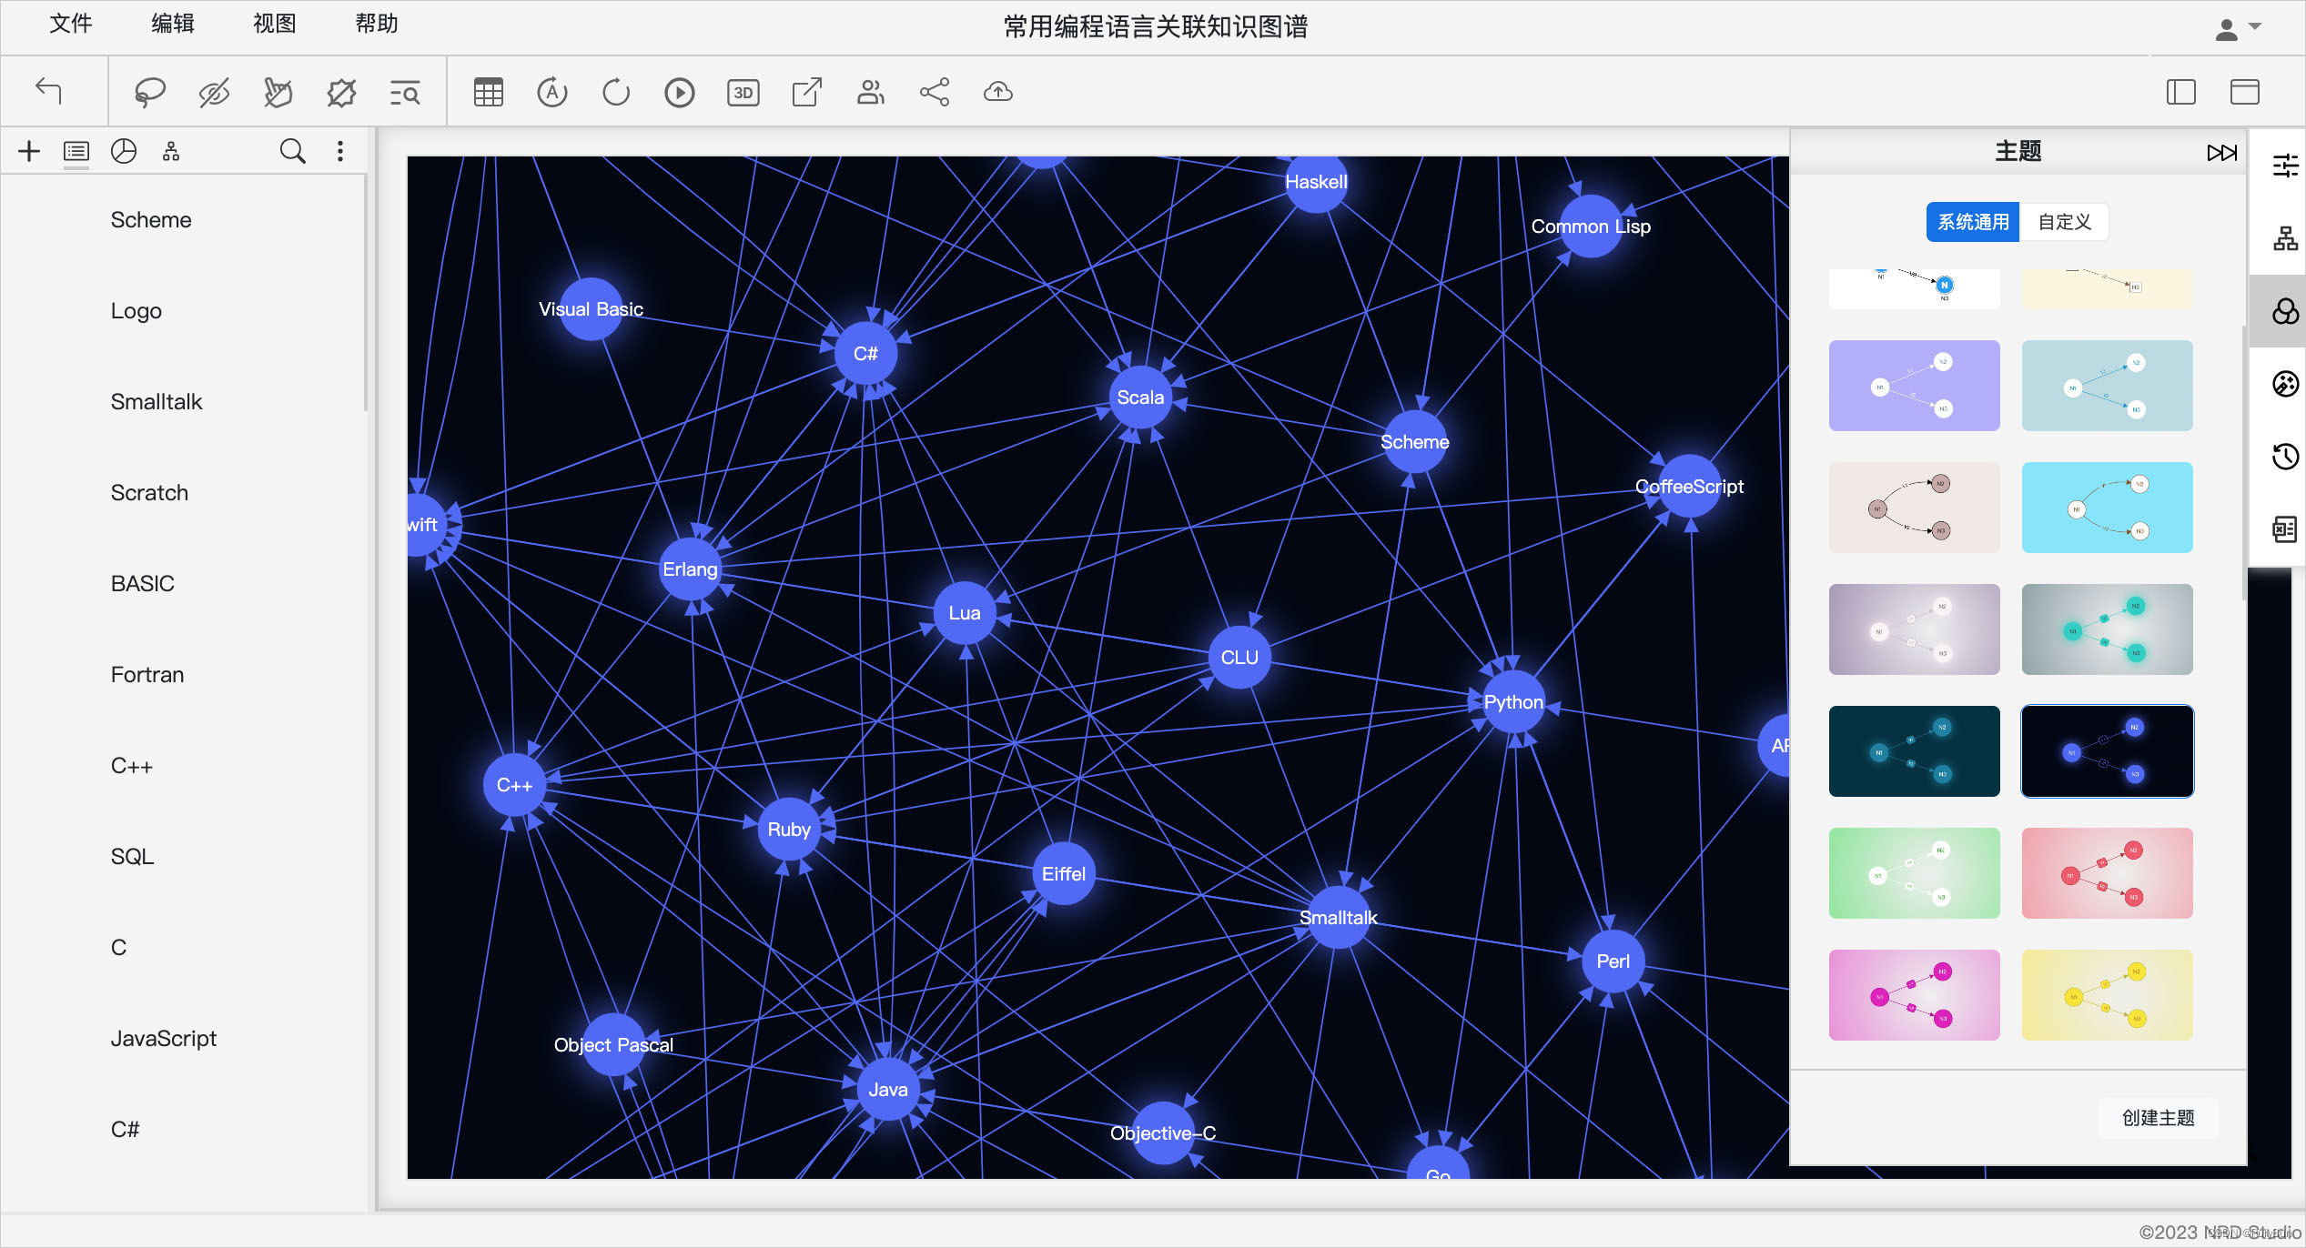Viewport: 2306px width, 1248px height.
Task: Open the more options three-dot menu
Action: point(340,150)
